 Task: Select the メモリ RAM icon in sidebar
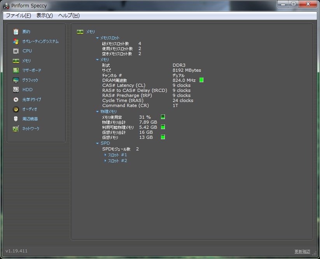(x=16, y=61)
